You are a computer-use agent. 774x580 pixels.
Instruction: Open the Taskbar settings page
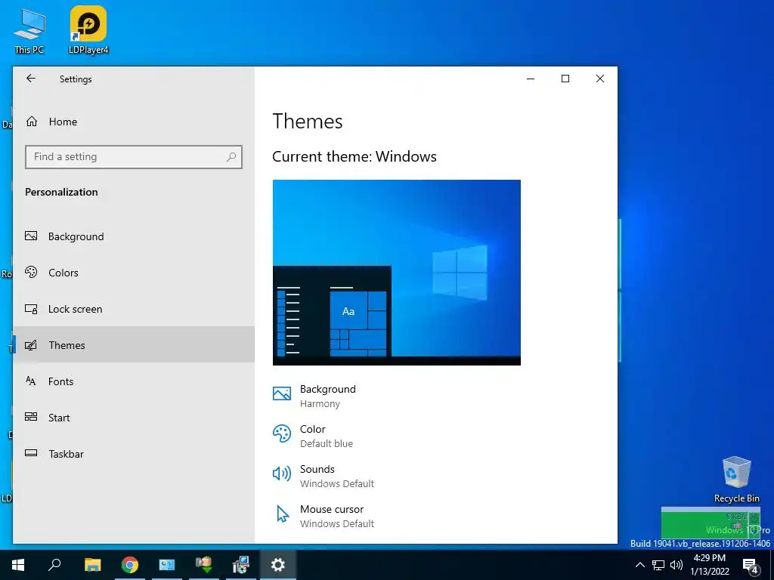(134, 454)
